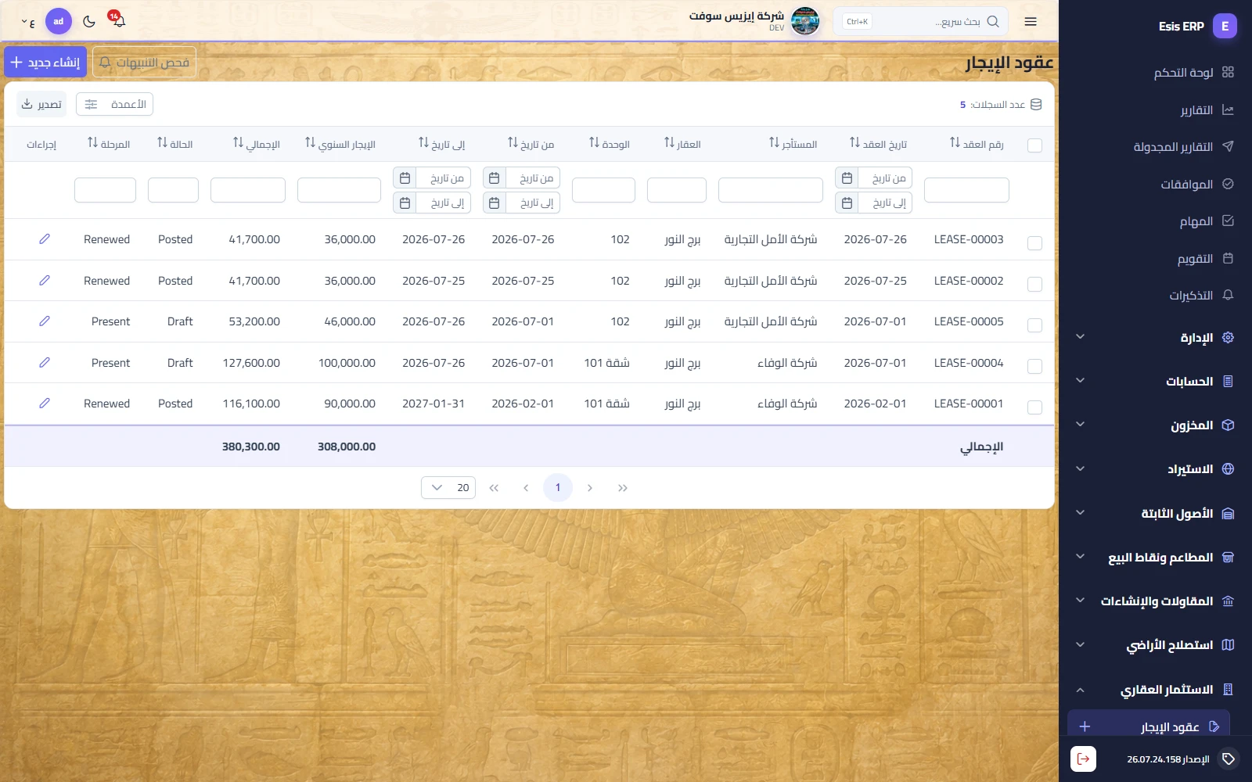Expand the الحسابات sidebar section
Screen dimensions: 1252x782
click(x=1155, y=381)
